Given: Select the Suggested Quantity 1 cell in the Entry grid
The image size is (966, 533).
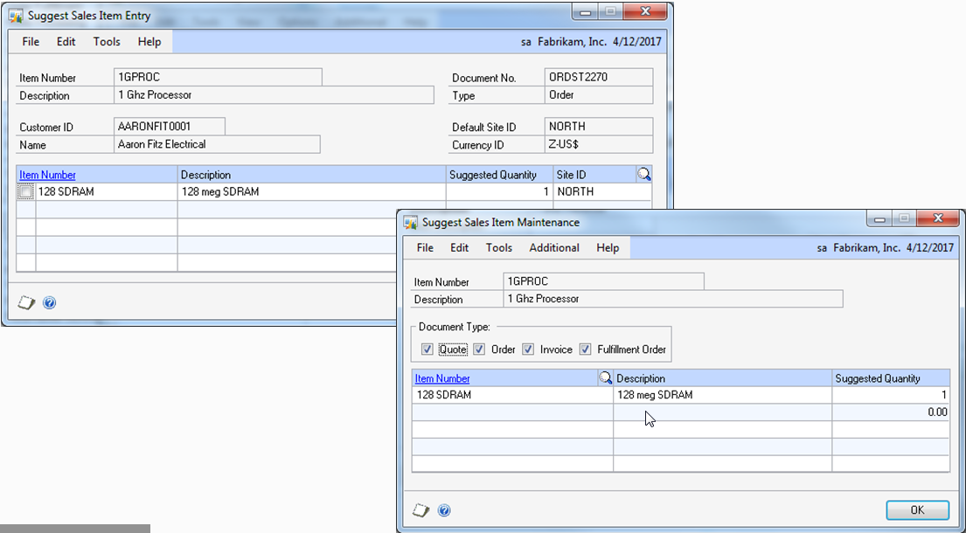Looking at the screenshot, I should coord(500,192).
